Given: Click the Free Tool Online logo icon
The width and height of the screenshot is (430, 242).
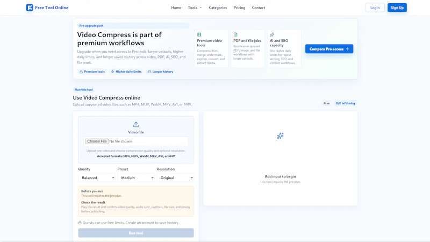Looking at the screenshot, I should click(x=30, y=8).
